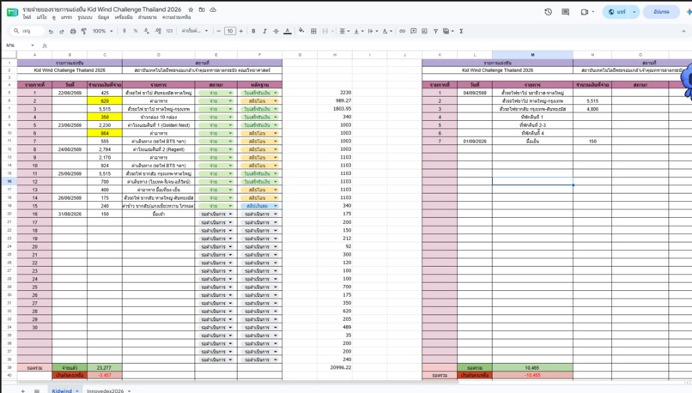This screenshot has width=692, height=393.
Task: Open the ไฟล์ (File) menu
Action: 27,17
